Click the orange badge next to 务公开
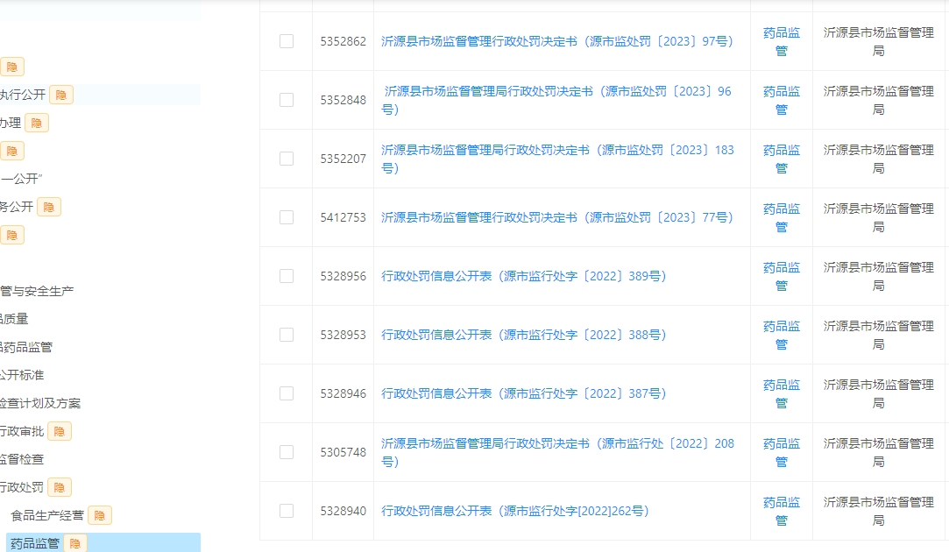The height and width of the screenshot is (552, 949). click(x=48, y=207)
